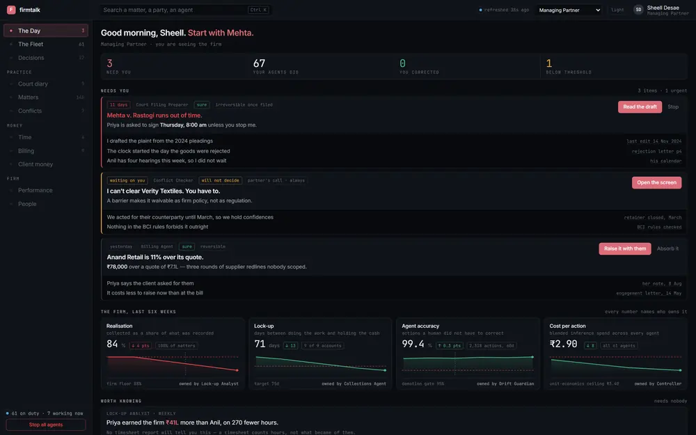Open the SD user avatar
The width and height of the screenshot is (696, 435).
click(x=638, y=10)
